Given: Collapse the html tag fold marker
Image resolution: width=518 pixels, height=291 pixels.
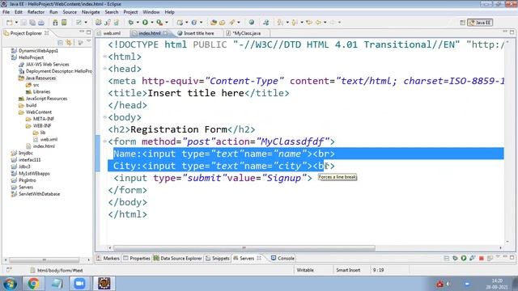Looking at the screenshot, I should coord(104,57).
